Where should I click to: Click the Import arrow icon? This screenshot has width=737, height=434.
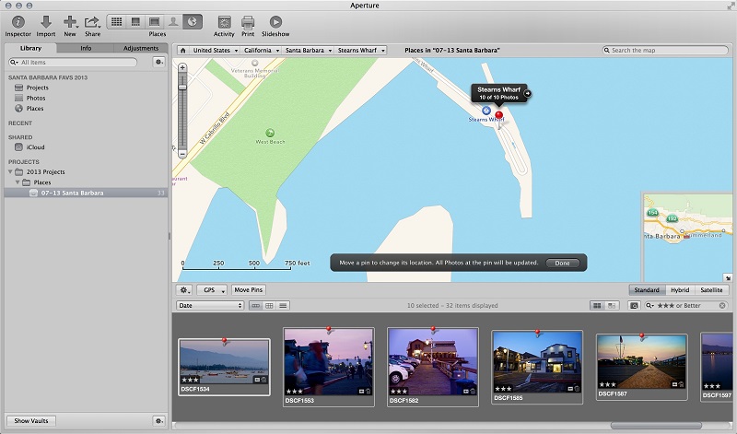click(x=45, y=22)
